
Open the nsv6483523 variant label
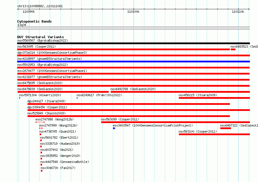(244, 47)
